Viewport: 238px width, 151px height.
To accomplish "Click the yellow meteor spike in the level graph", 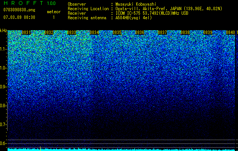I will (x=40, y=149).
